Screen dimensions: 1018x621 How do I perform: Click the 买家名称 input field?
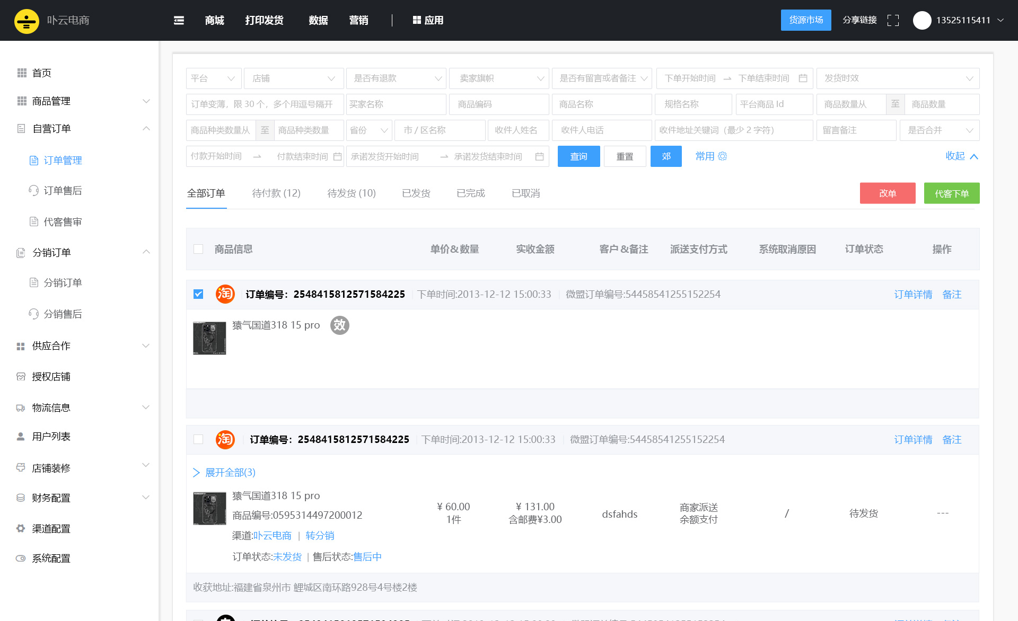click(x=396, y=104)
